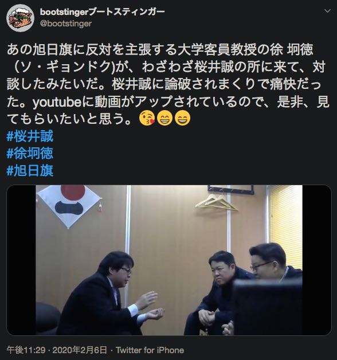The height and width of the screenshot is (360, 337).
Task: Click the word youtube in the tweet
Action: coord(57,102)
